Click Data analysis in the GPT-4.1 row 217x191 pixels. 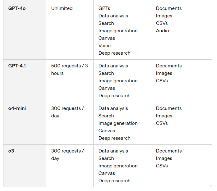[113, 66]
